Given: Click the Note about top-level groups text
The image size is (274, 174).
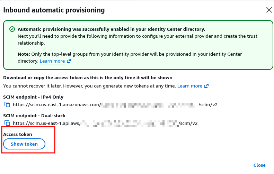Looking at the screenshot, I should [130, 54].
